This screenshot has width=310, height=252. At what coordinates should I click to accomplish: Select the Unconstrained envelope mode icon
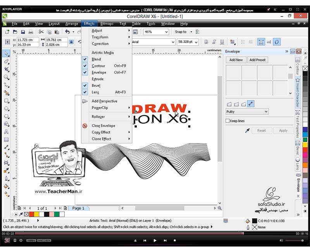click(251, 104)
